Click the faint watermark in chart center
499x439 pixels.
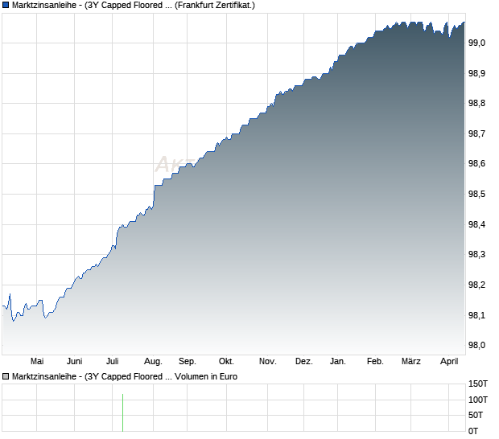173,164
